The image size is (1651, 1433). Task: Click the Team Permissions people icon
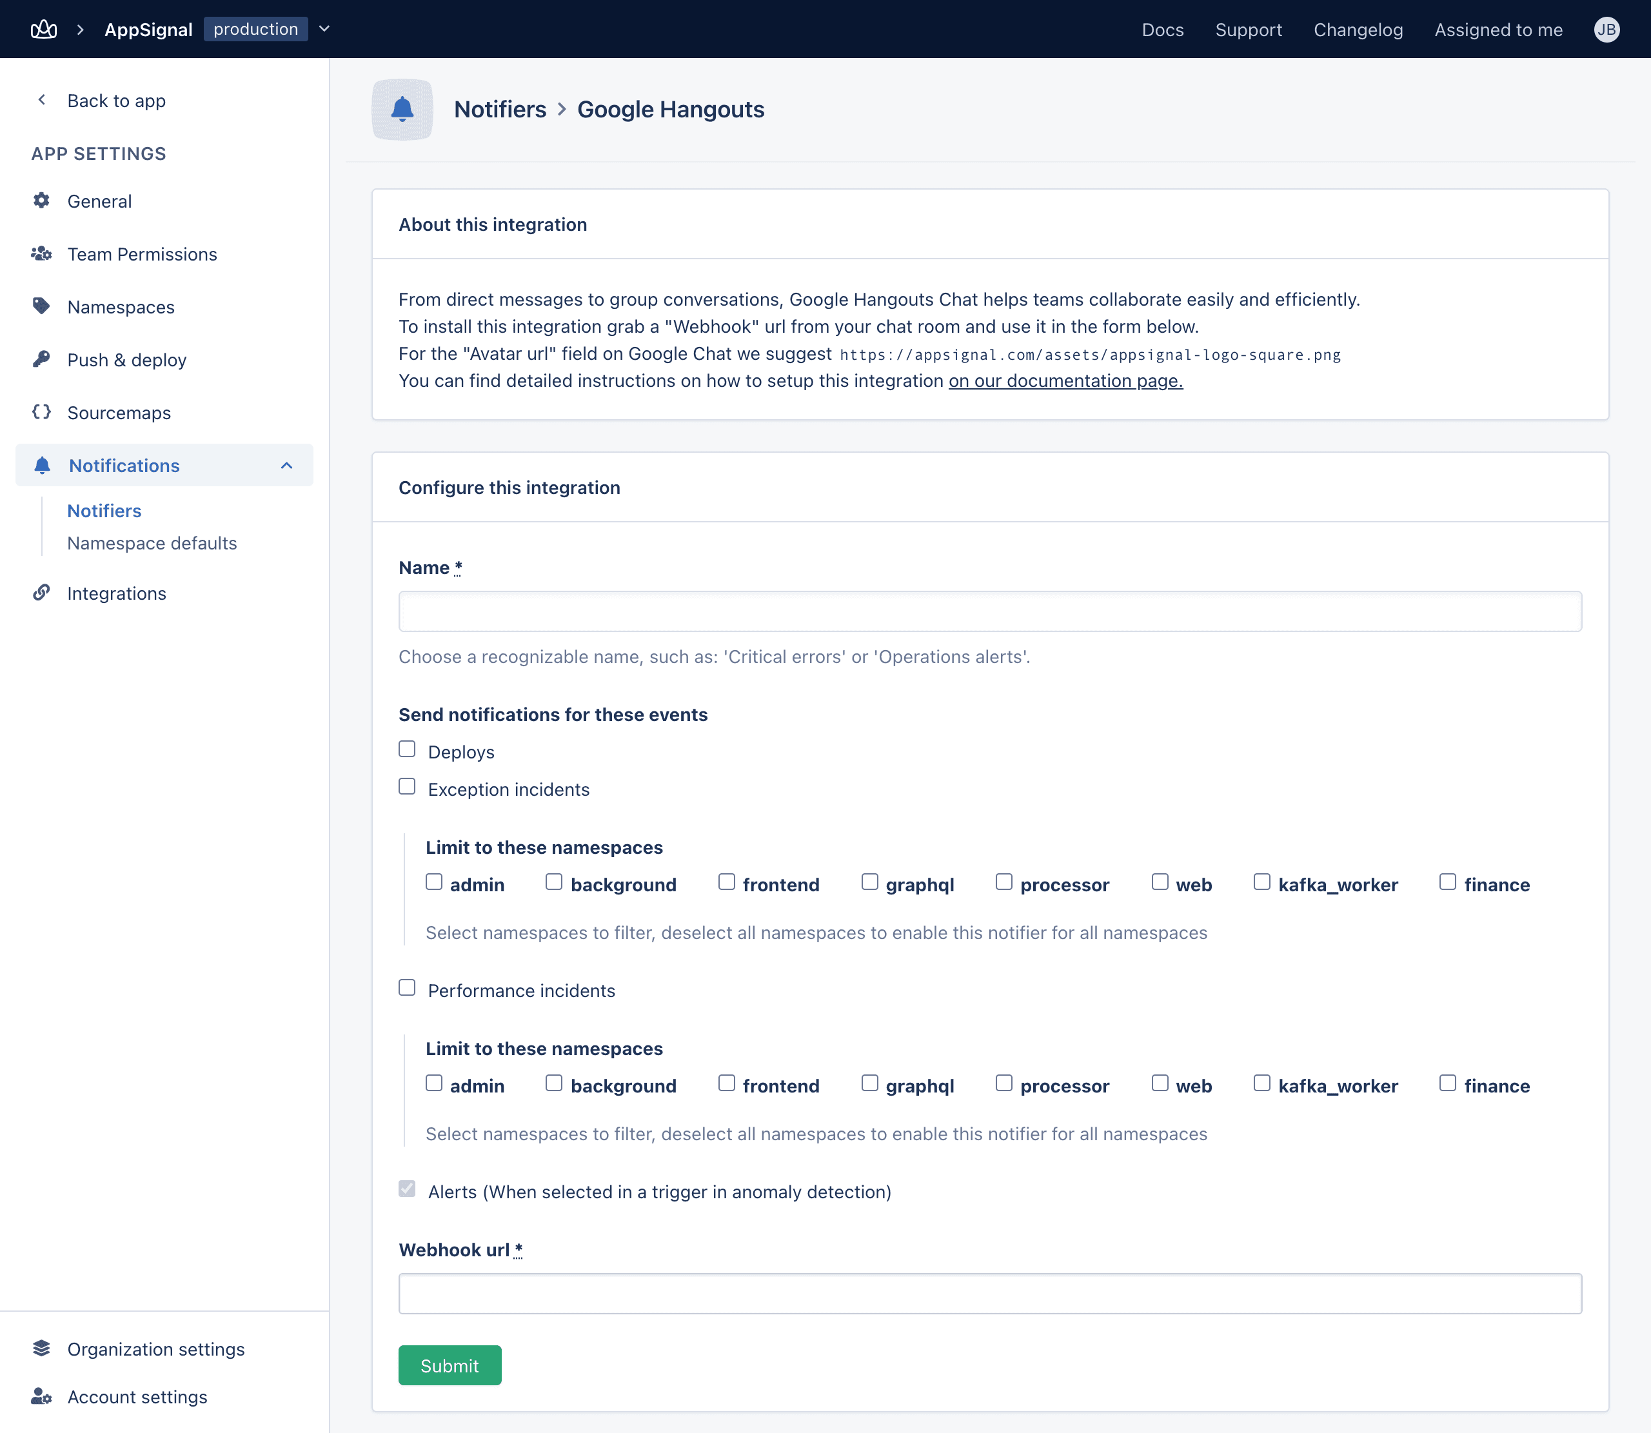pyautogui.click(x=41, y=253)
